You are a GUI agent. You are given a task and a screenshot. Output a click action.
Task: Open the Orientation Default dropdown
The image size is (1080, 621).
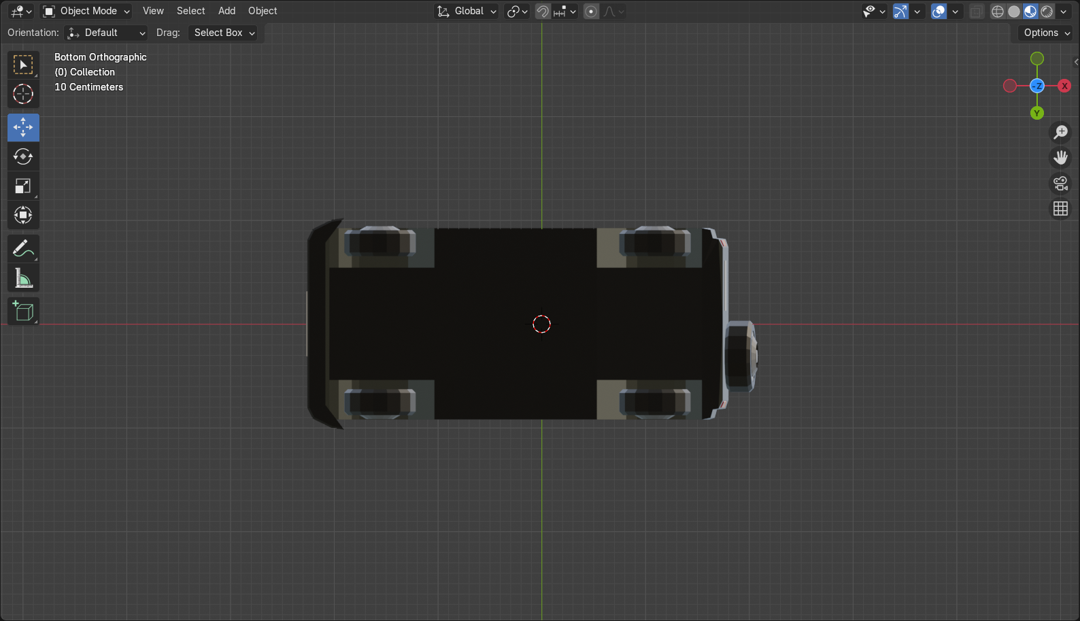pyautogui.click(x=106, y=33)
